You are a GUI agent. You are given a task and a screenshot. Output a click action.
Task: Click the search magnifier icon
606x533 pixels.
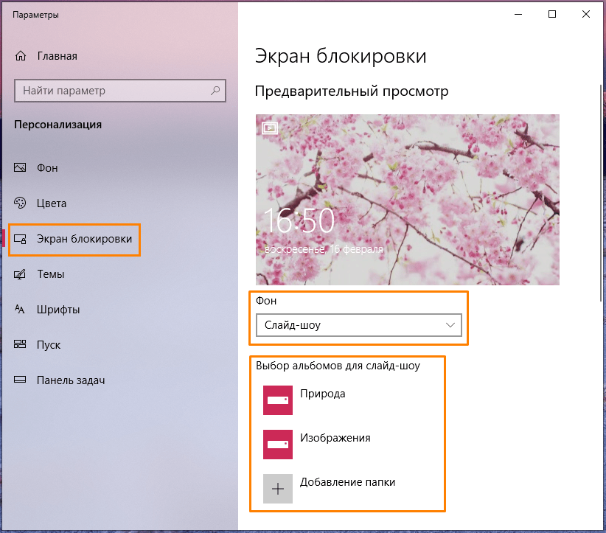[x=215, y=91]
